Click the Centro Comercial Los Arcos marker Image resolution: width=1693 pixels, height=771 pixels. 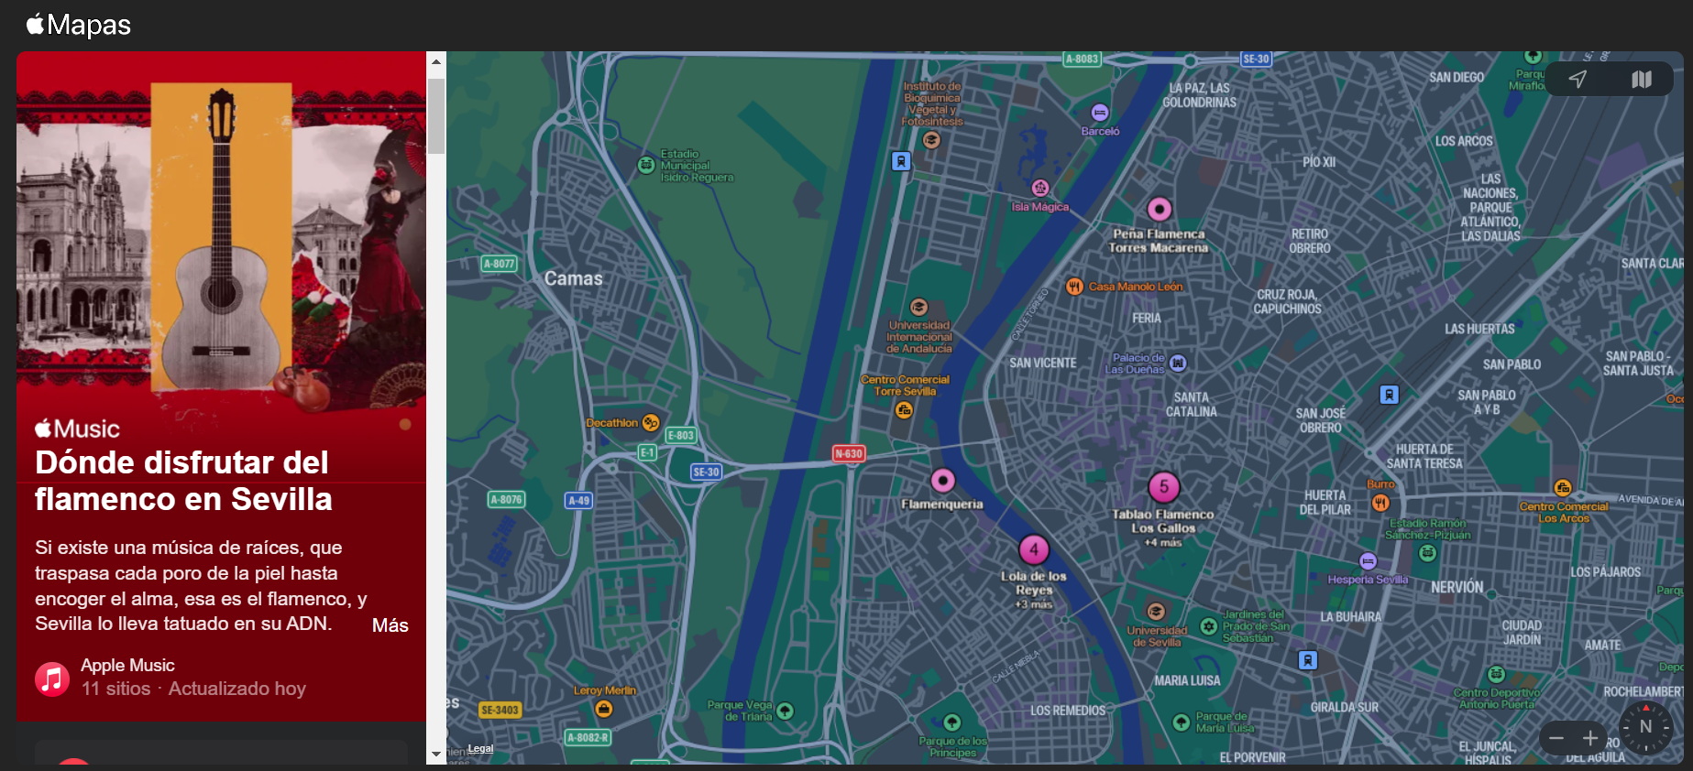1563,488
